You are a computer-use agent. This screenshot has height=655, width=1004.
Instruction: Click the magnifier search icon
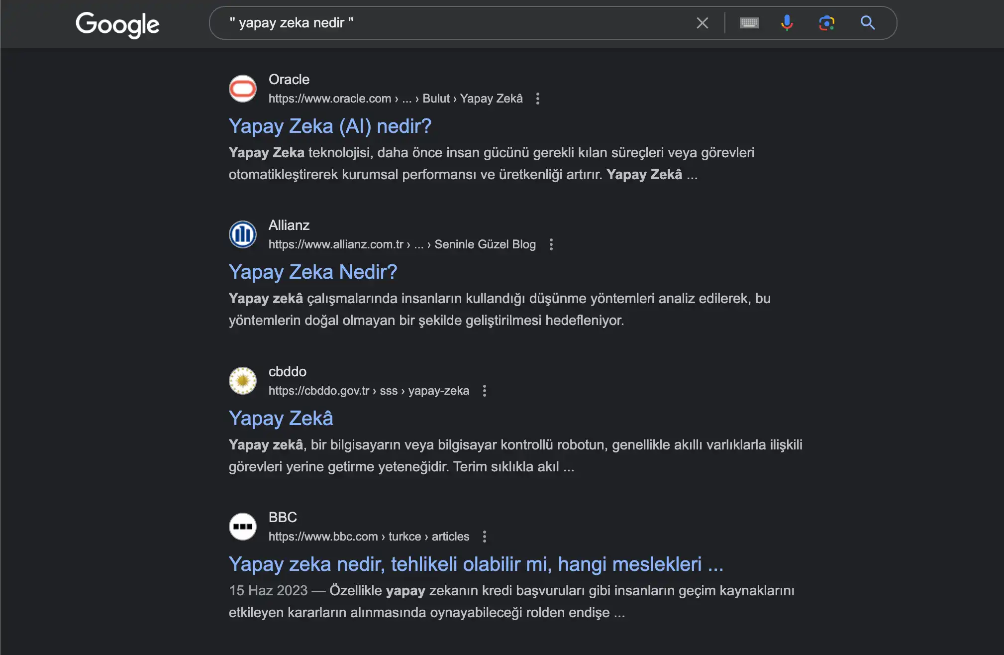(867, 22)
